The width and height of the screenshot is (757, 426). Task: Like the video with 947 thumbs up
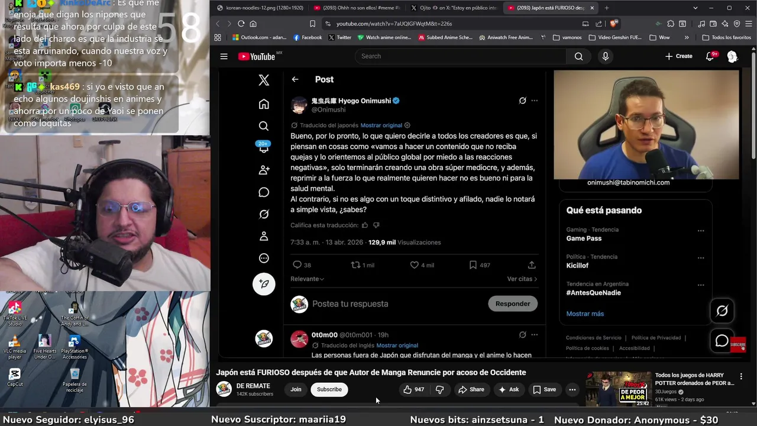point(413,389)
